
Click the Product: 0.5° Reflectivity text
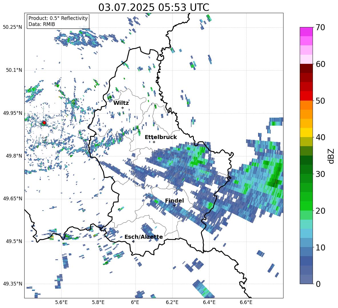click(58, 18)
